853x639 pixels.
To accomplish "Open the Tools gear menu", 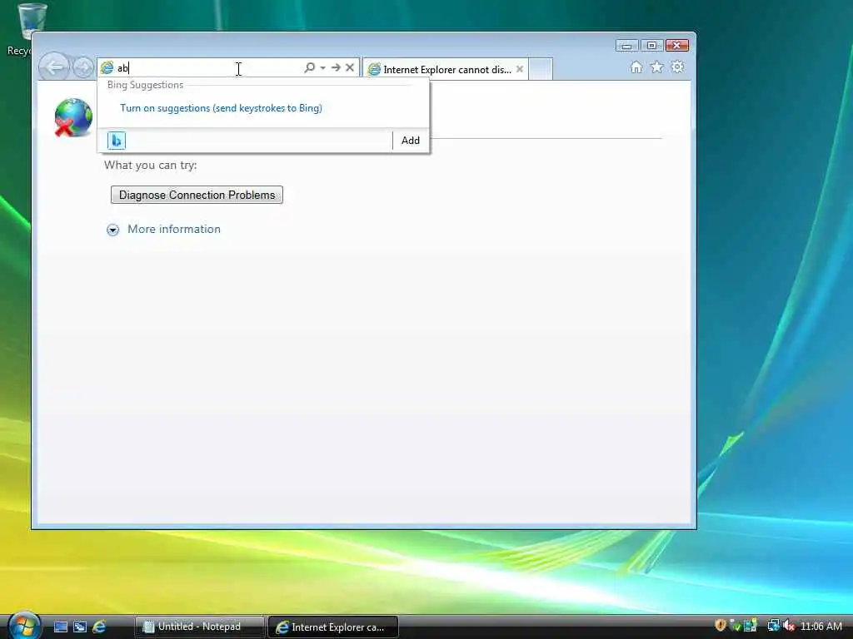I will [677, 67].
